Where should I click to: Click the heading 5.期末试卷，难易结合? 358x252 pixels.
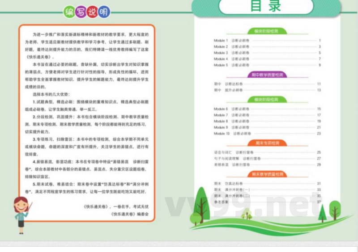[x=53, y=184]
